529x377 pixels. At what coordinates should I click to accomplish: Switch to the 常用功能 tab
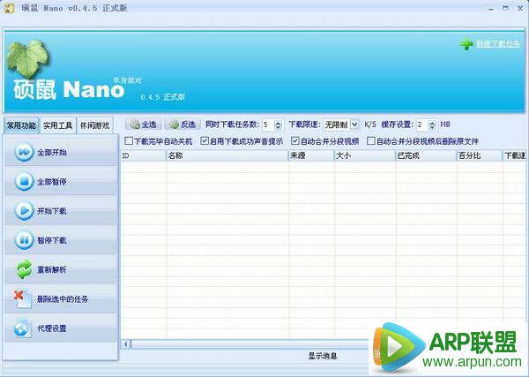point(21,125)
